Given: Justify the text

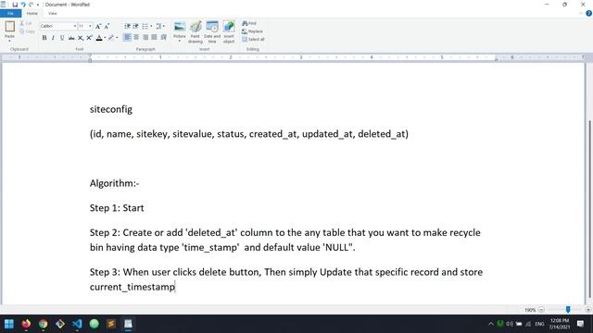Looking at the screenshot, I should click(155, 37).
